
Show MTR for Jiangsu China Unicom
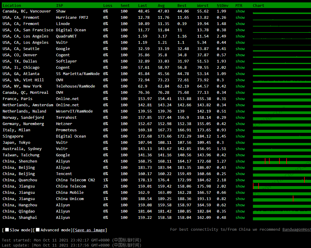coord(240,199)
